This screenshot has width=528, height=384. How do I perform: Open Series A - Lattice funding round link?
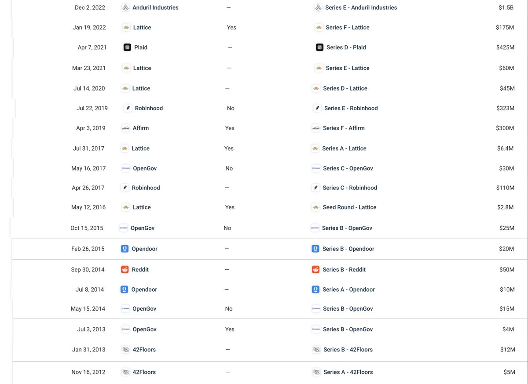coord(344,149)
